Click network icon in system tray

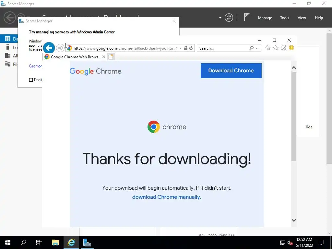(282, 243)
